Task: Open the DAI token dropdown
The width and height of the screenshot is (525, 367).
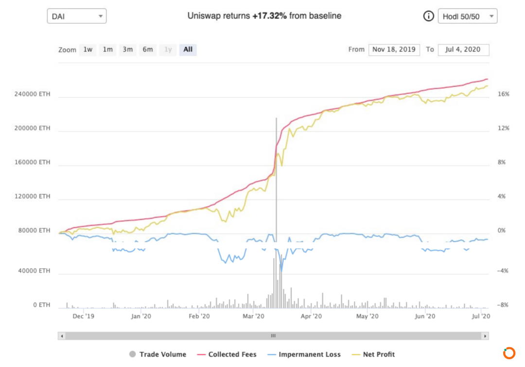Action: click(x=77, y=16)
